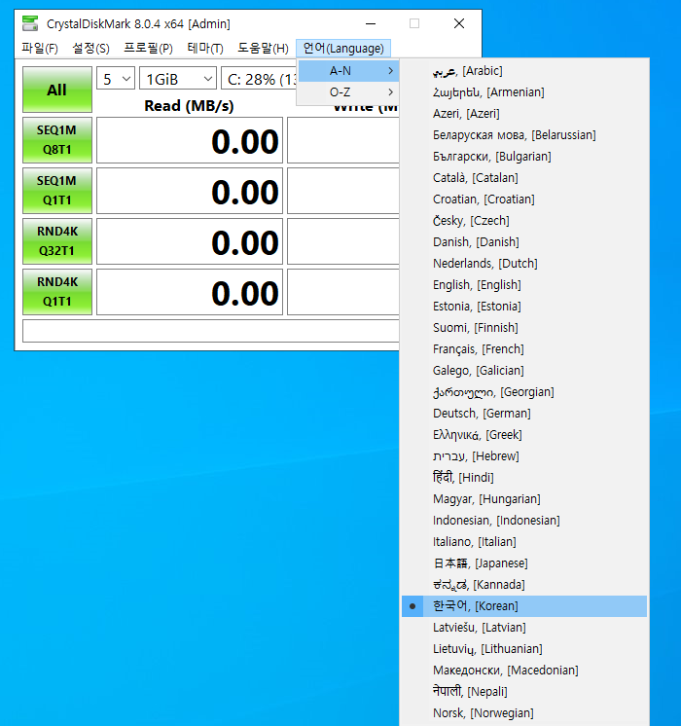Select Latviešu [Latvian]
This screenshot has width=681, height=726.
pos(524,628)
